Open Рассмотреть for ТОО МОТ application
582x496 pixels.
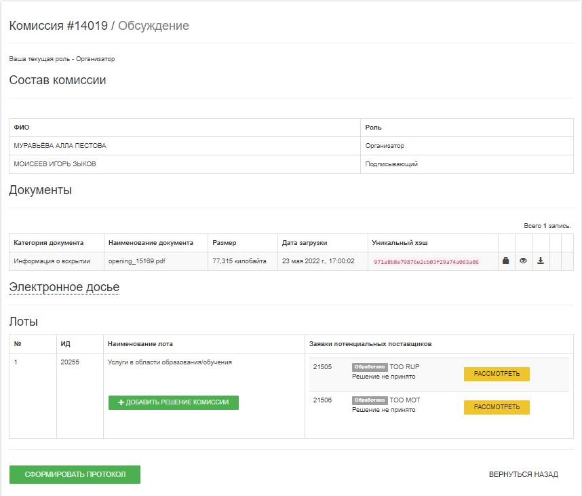tap(497, 407)
